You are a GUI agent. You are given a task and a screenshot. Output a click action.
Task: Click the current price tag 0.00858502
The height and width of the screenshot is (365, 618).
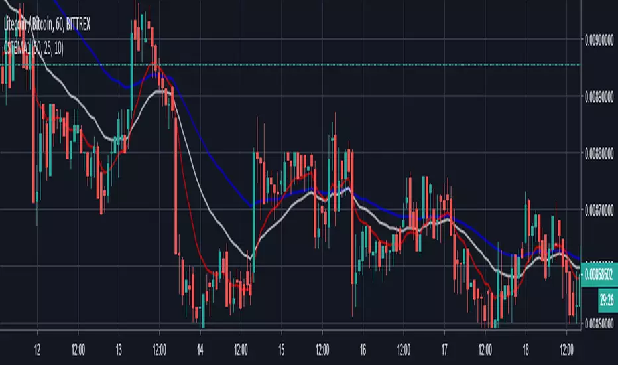[x=599, y=274]
